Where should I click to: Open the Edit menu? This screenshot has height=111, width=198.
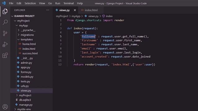click(19, 3)
